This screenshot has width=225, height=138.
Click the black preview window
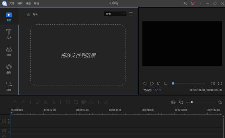click(182, 44)
